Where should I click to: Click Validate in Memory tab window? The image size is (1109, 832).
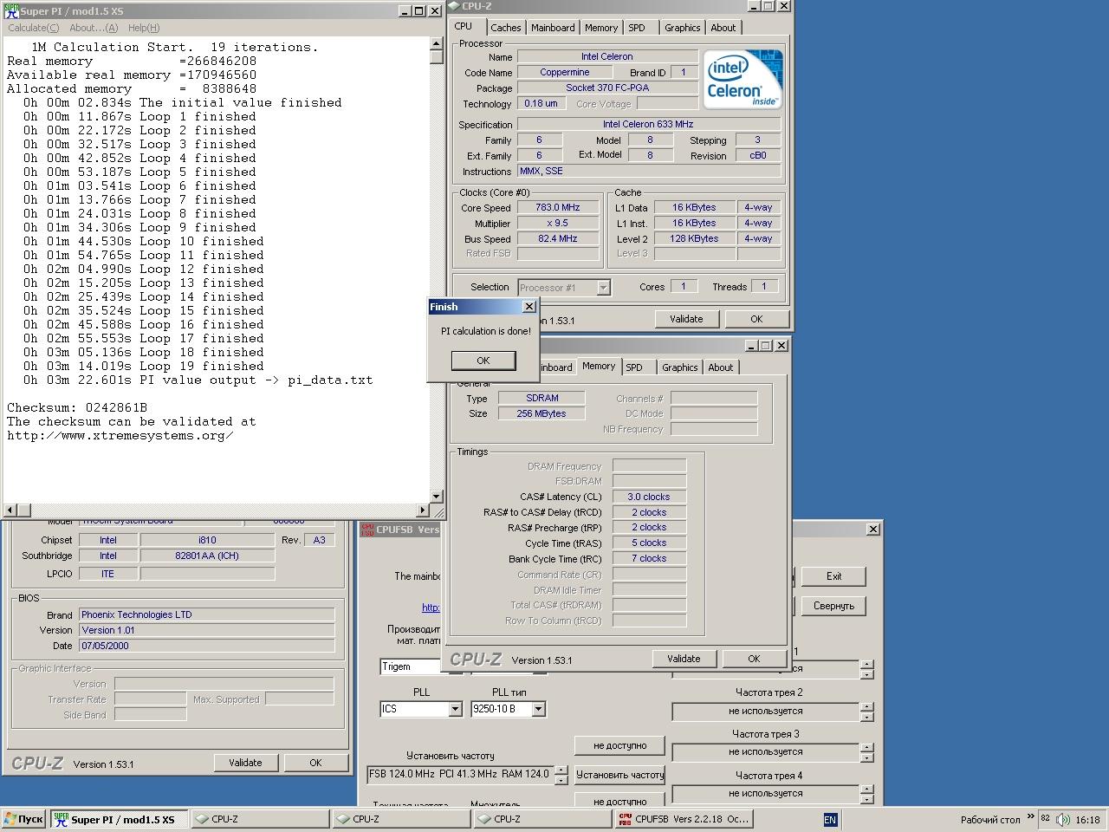684,659
